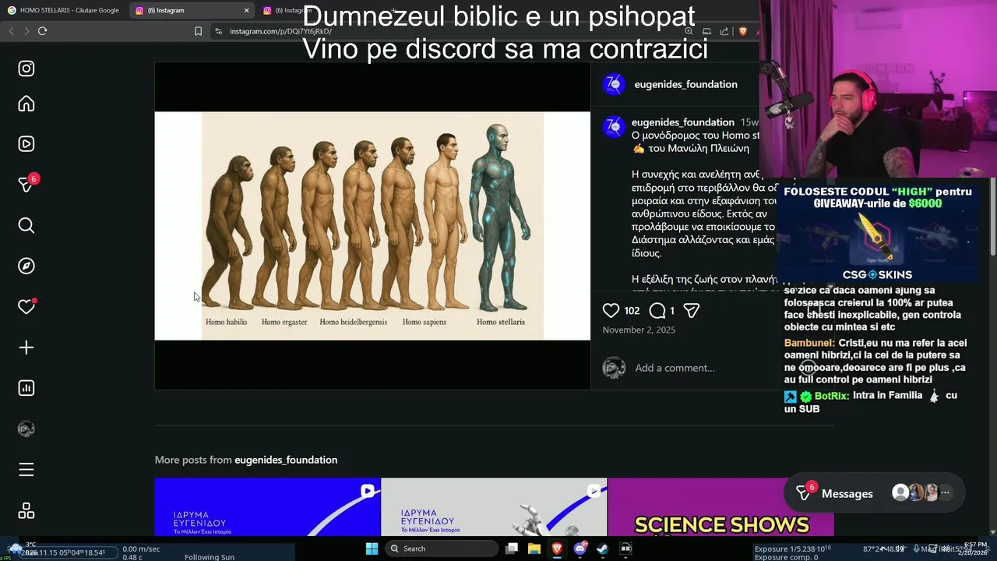The height and width of the screenshot is (561, 997).
Task: Click post date November 2, 2025
Action: 639,330
